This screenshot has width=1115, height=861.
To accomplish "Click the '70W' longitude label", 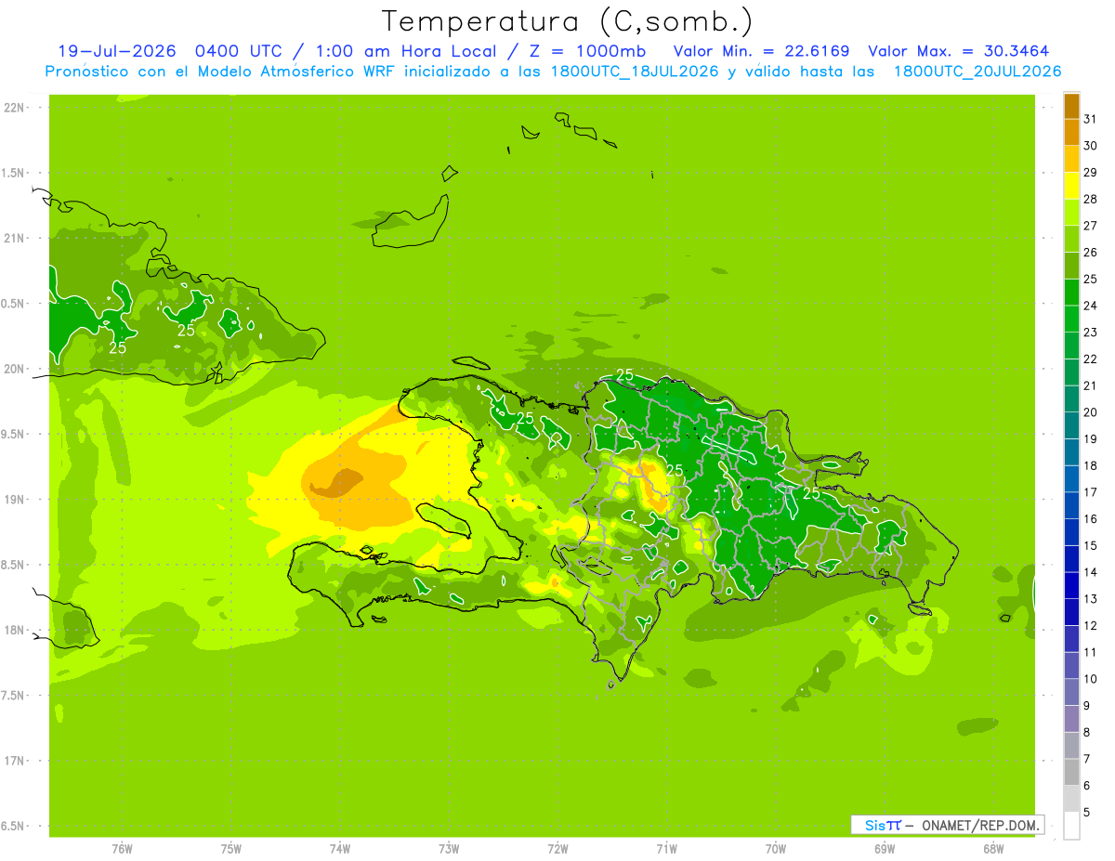I will point(776,849).
